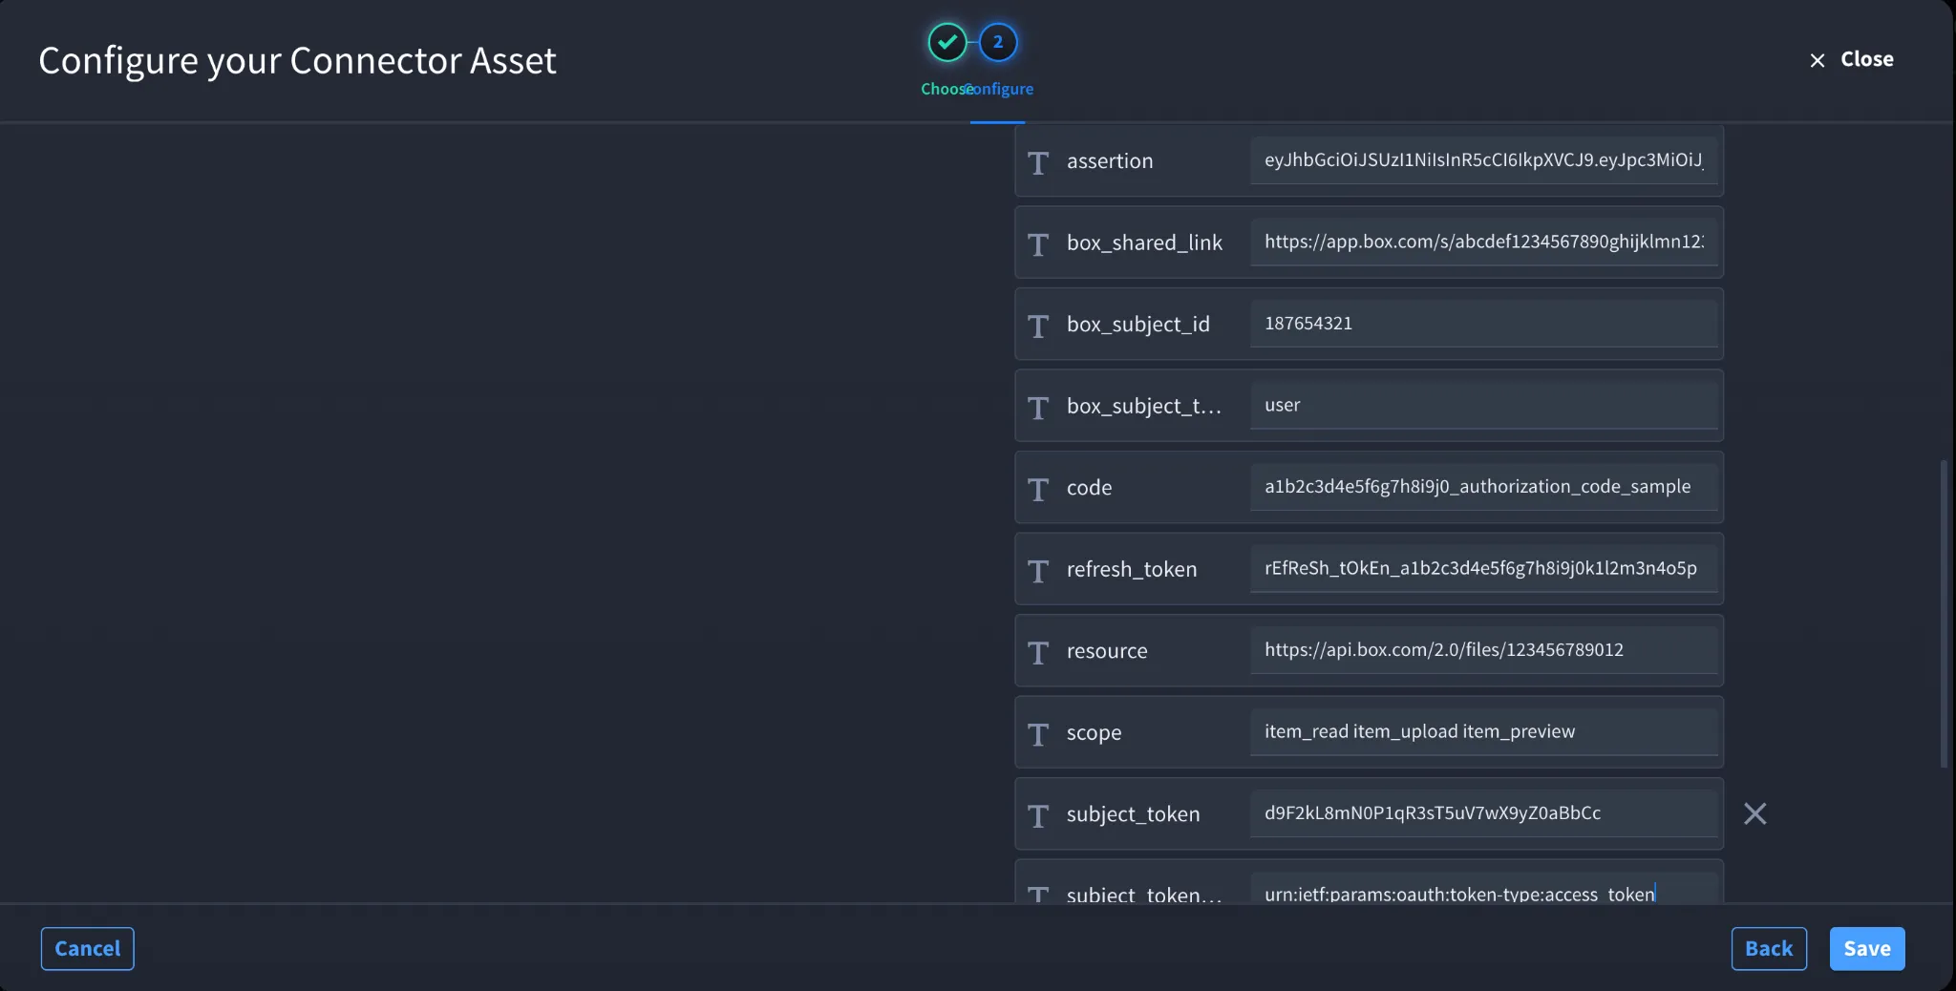Click the refresh_token field label

(1132, 570)
